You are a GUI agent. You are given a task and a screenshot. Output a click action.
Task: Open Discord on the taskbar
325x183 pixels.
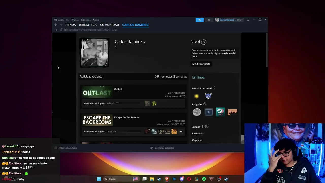click(x=182, y=179)
